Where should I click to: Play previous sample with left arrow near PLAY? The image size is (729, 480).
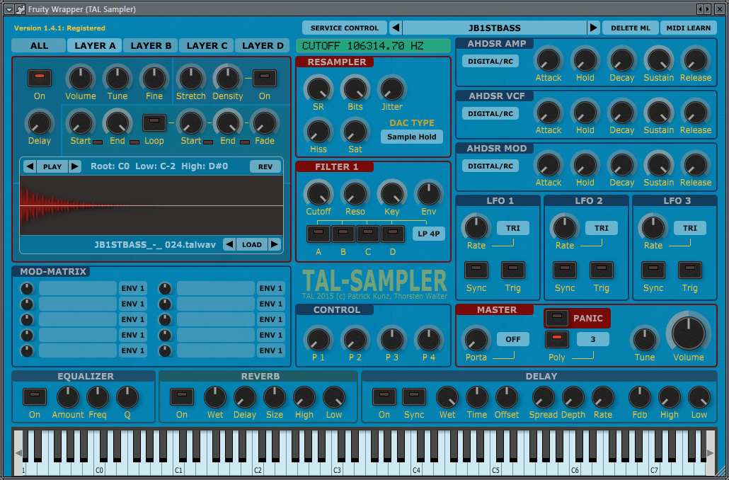click(30, 166)
